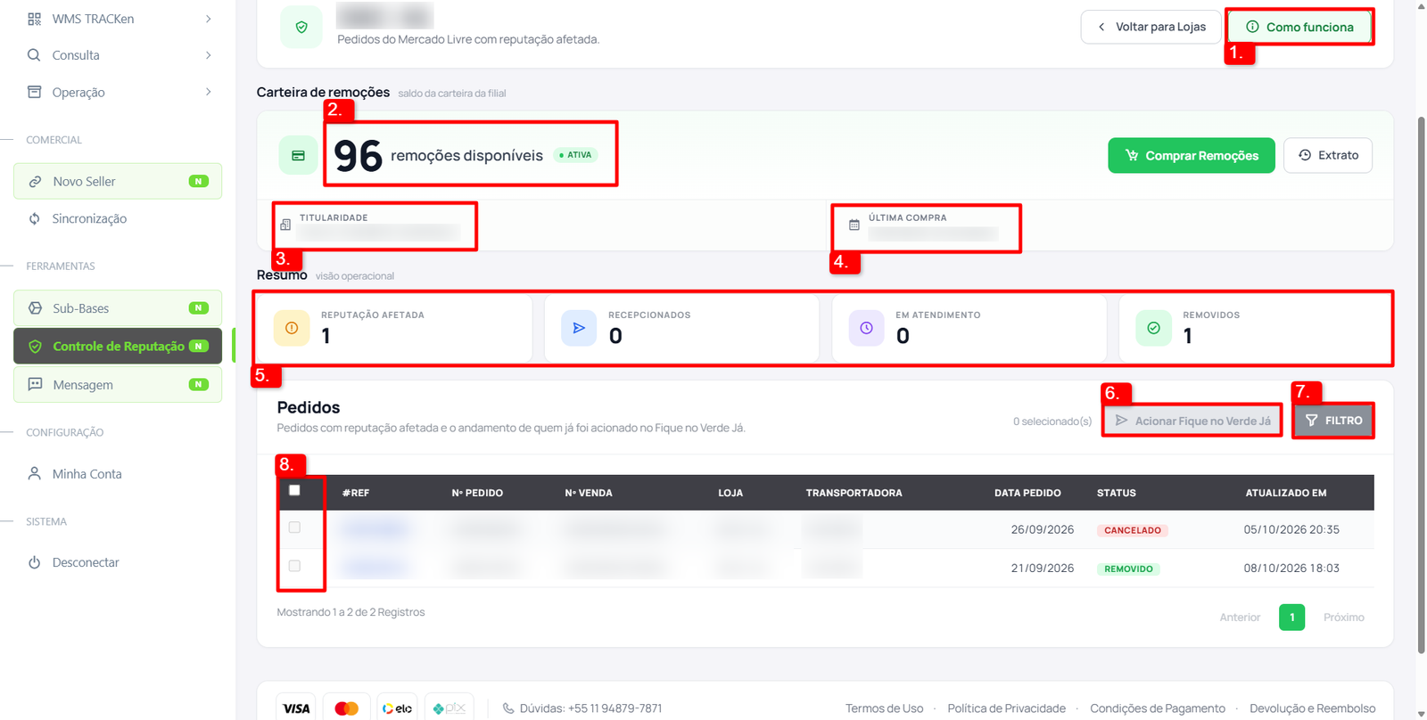Expand the Operação menu chevron
The height and width of the screenshot is (720, 1427).
point(208,92)
